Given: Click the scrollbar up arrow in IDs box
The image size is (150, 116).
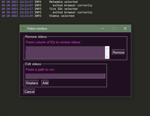Looking at the screenshot, I should click(x=107, y=48).
